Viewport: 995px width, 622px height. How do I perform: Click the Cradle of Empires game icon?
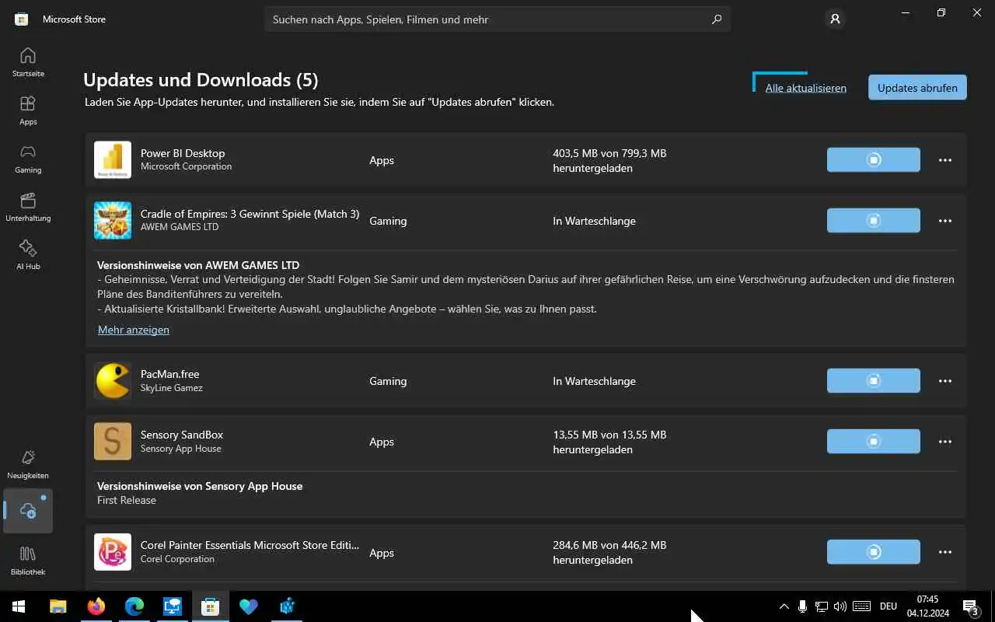[113, 221]
